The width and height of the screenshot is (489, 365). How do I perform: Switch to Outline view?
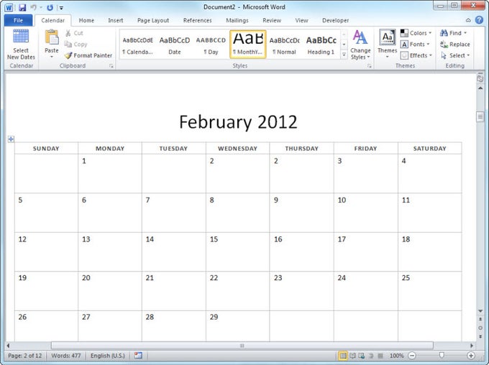coord(371,356)
